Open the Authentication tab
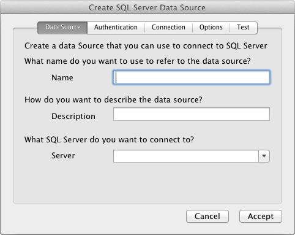Image resolution: width=295 pixels, height=235 pixels. (116, 28)
